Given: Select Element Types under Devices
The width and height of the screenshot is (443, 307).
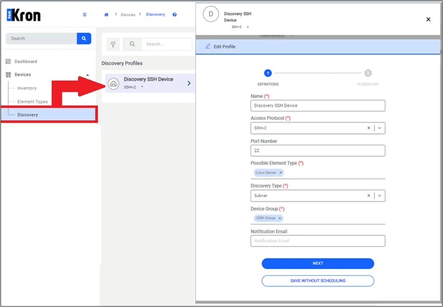Looking at the screenshot, I should 33,101.
